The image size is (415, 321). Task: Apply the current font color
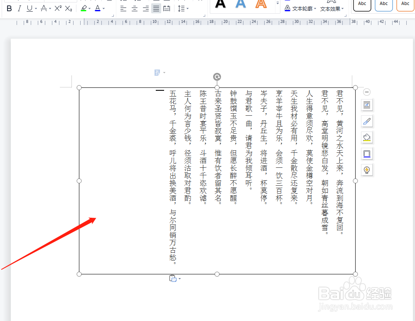[98, 8]
